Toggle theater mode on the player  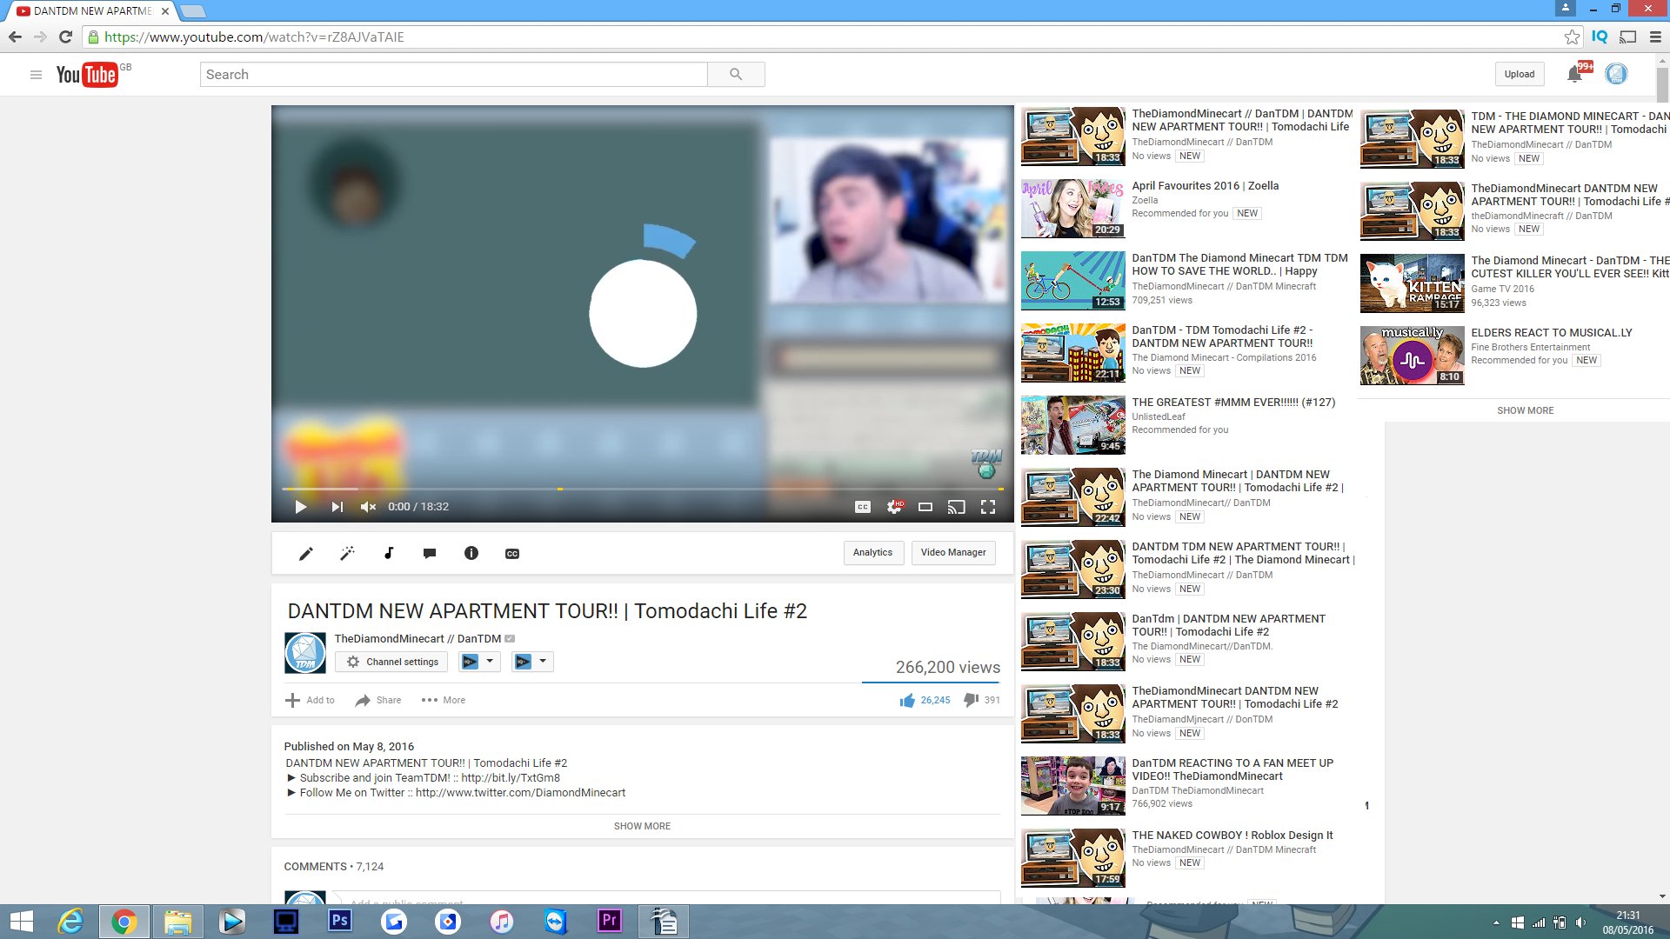pos(925,507)
